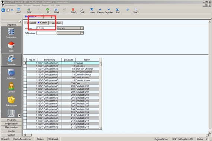Click the Installation server icon
This screenshot has height=141, width=212.
point(11,72)
